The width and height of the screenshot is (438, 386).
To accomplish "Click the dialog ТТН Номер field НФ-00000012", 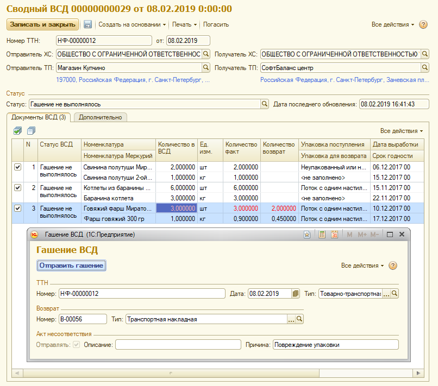I will 142,294.
